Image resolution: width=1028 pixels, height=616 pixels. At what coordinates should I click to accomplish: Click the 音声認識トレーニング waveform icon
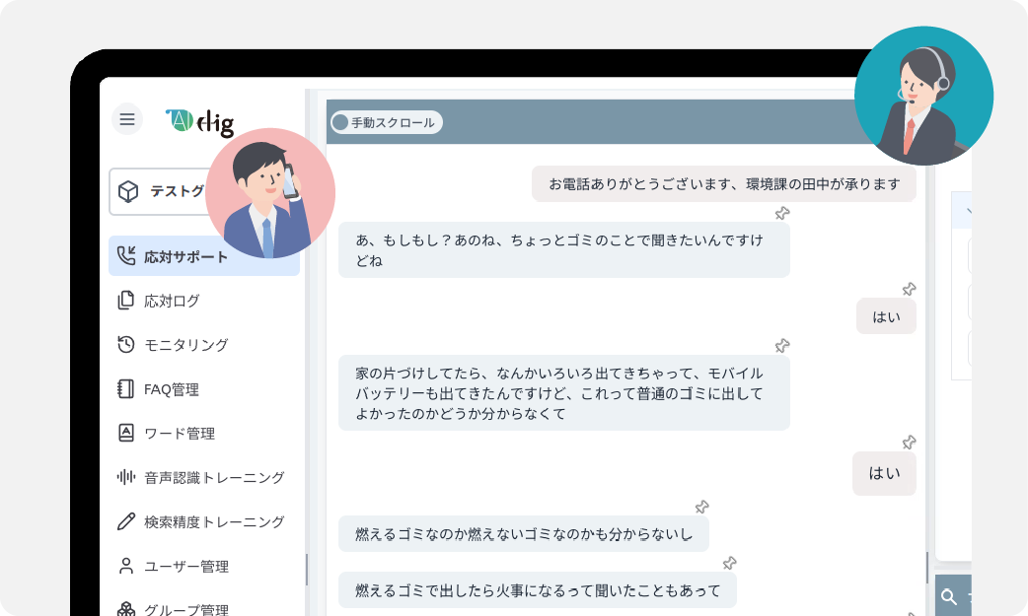point(125,477)
